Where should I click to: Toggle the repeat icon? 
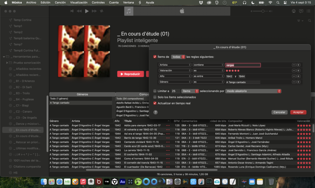(x=102, y=11)
